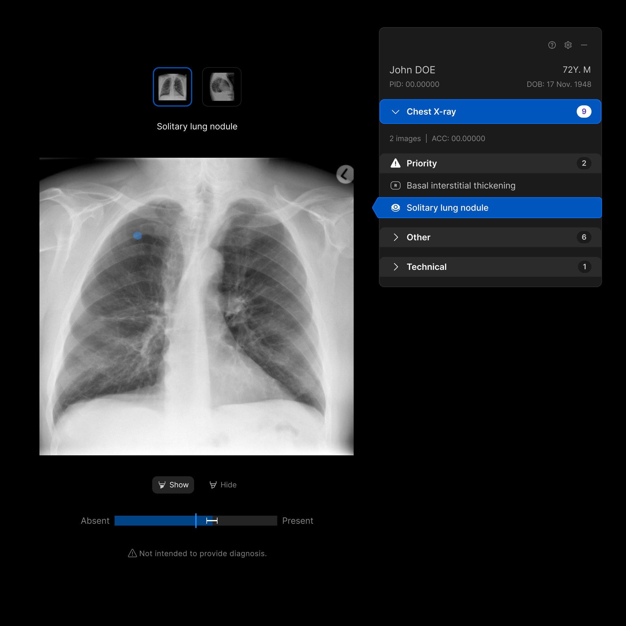Click the blue nodule marker on lung
Viewport: 626px width, 626px height.
coord(137,236)
